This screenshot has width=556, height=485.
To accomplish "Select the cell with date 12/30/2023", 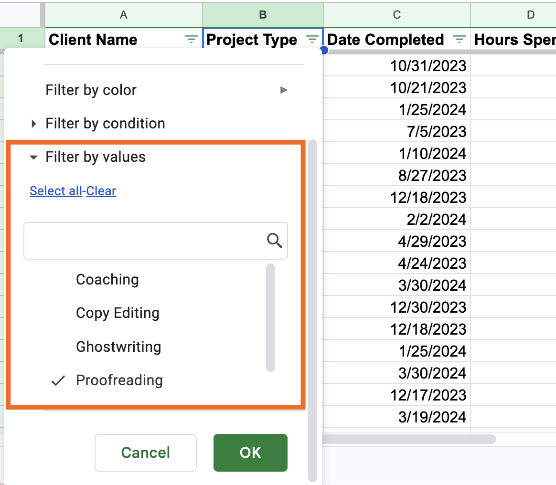I will tap(397, 307).
